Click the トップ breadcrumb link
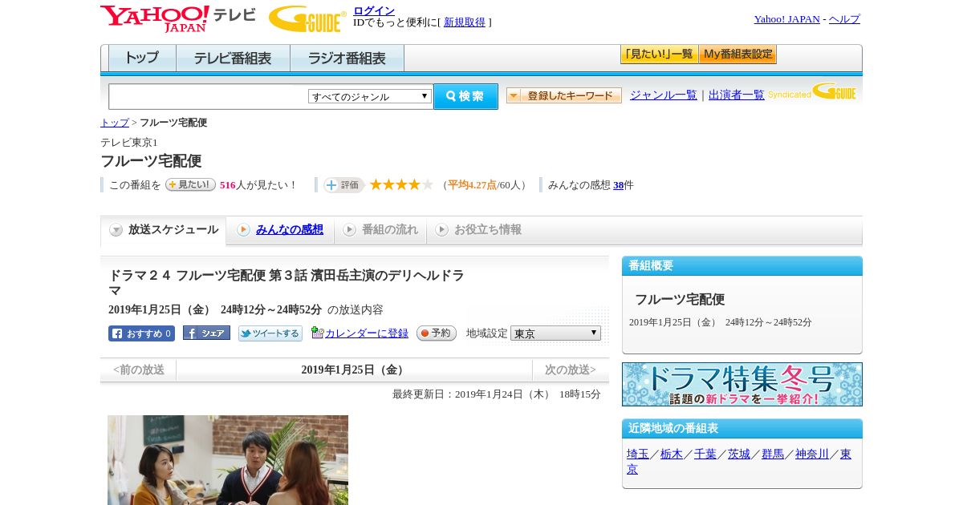This screenshot has width=963, height=505. [x=115, y=123]
